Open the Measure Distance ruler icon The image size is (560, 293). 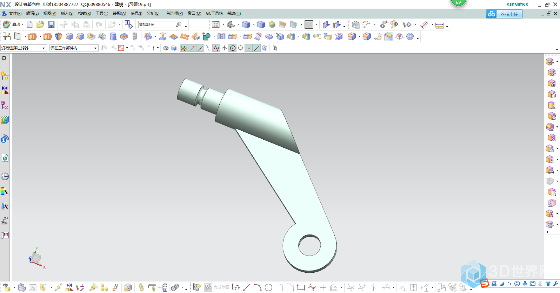coord(440,25)
